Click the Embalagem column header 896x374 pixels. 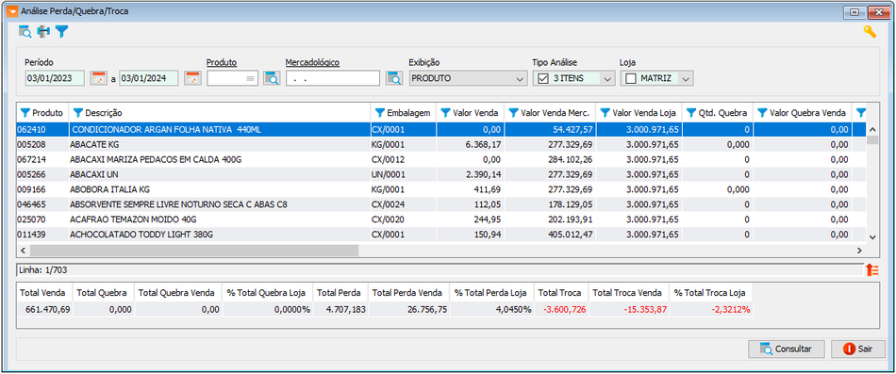tap(408, 113)
